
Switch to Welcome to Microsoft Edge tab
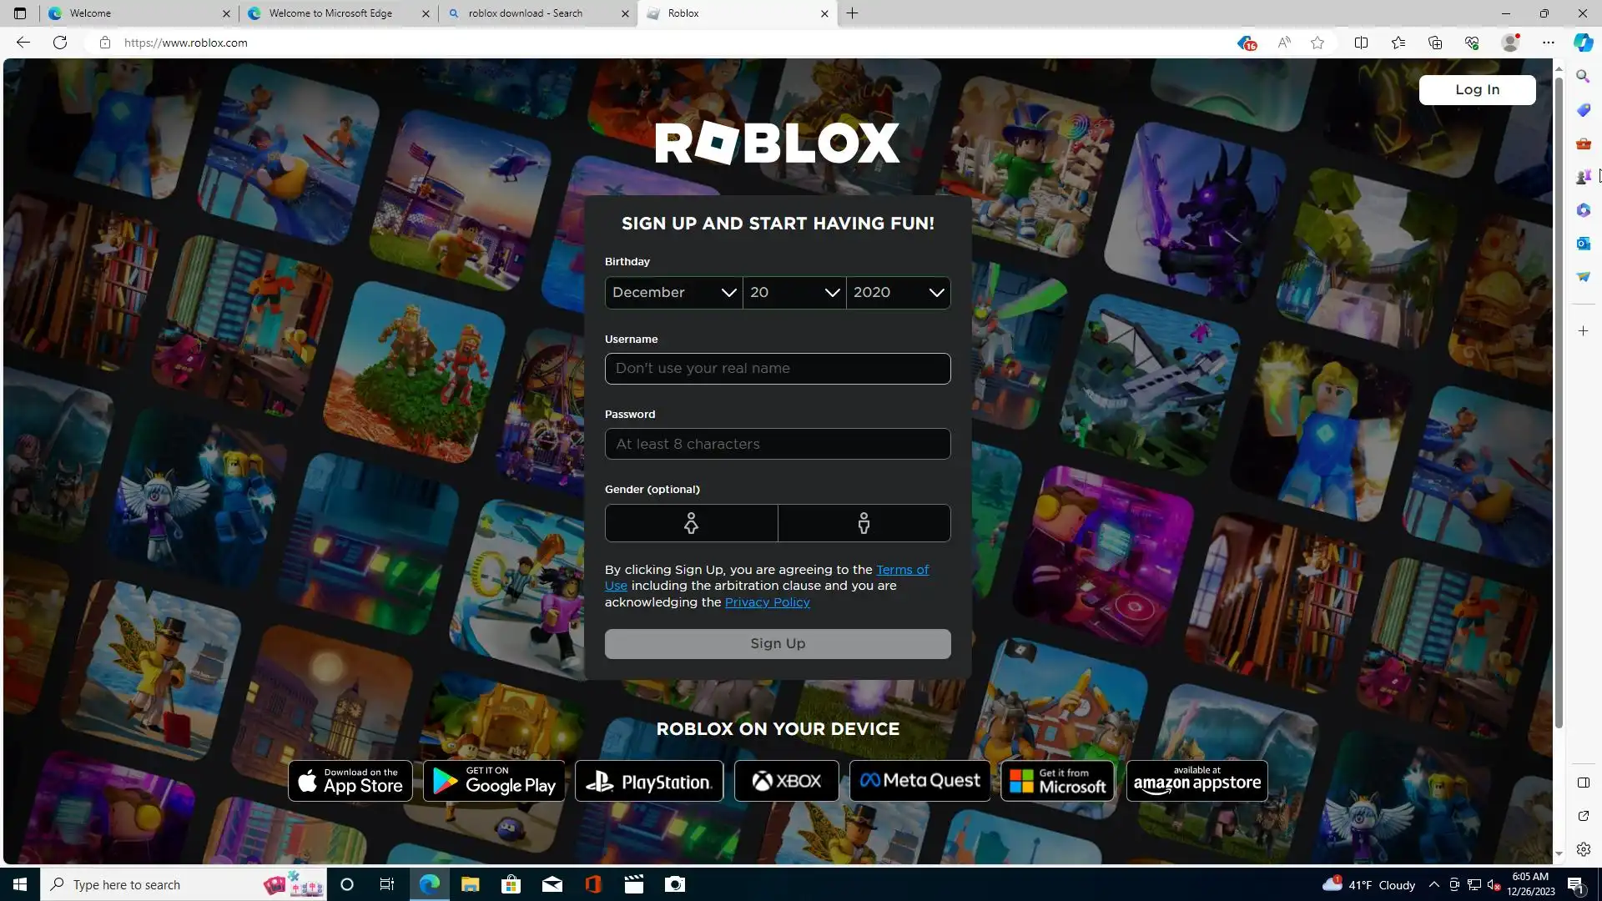click(330, 13)
